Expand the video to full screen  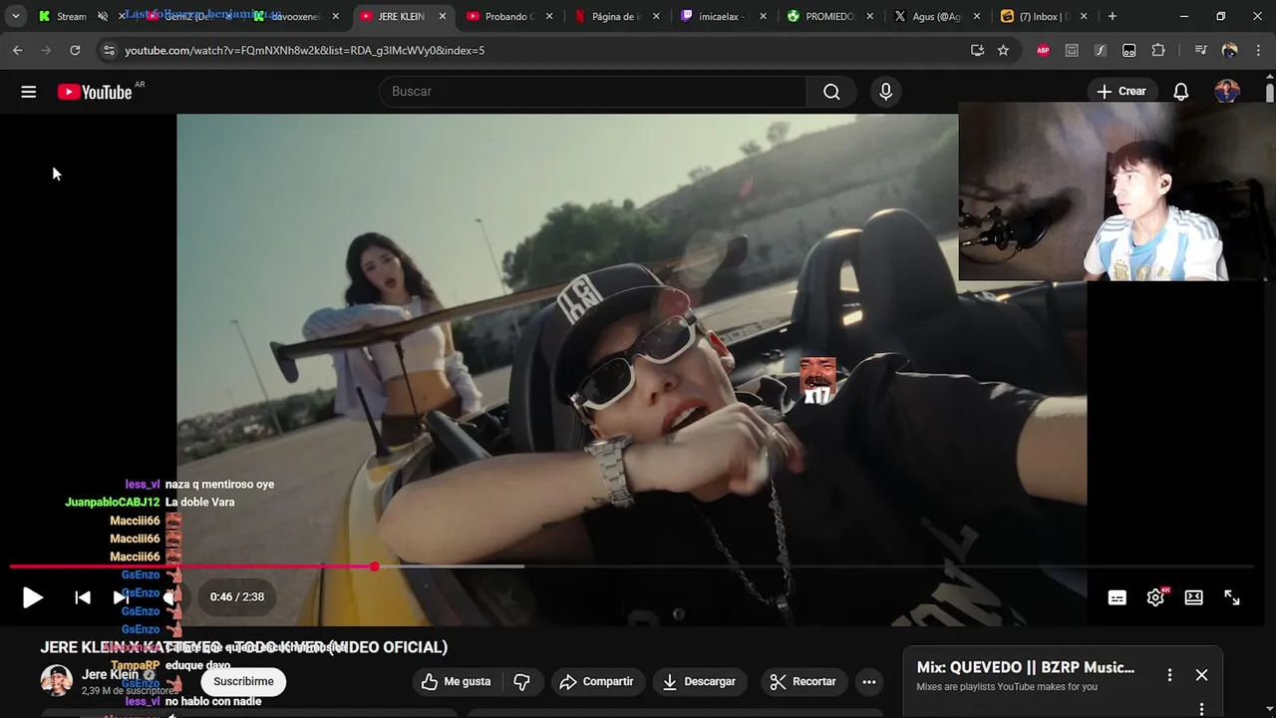point(1232,597)
